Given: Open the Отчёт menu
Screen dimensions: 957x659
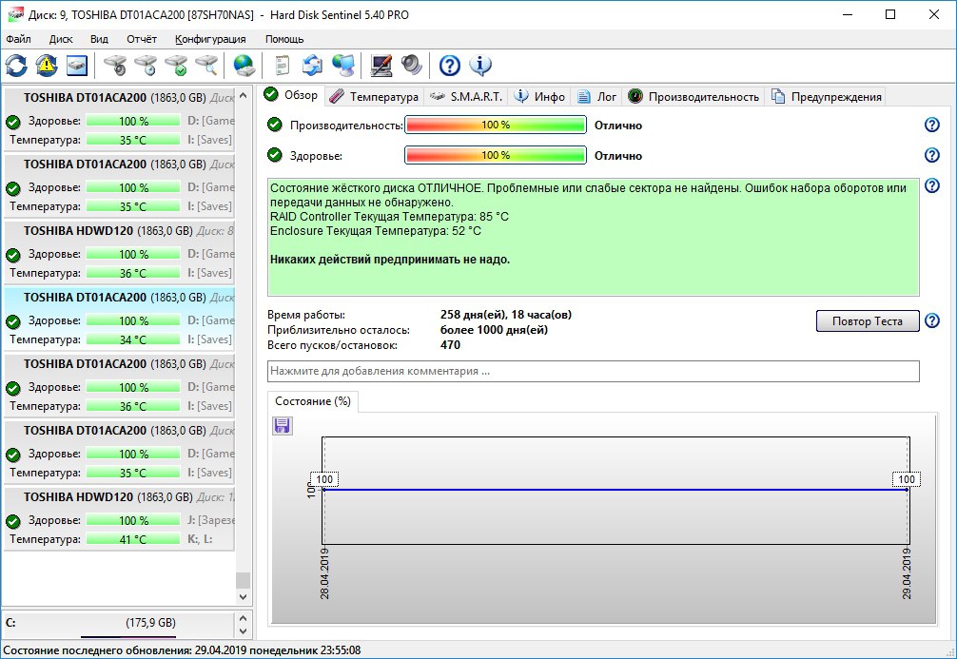Looking at the screenshot, I should [x=142, y=39].
